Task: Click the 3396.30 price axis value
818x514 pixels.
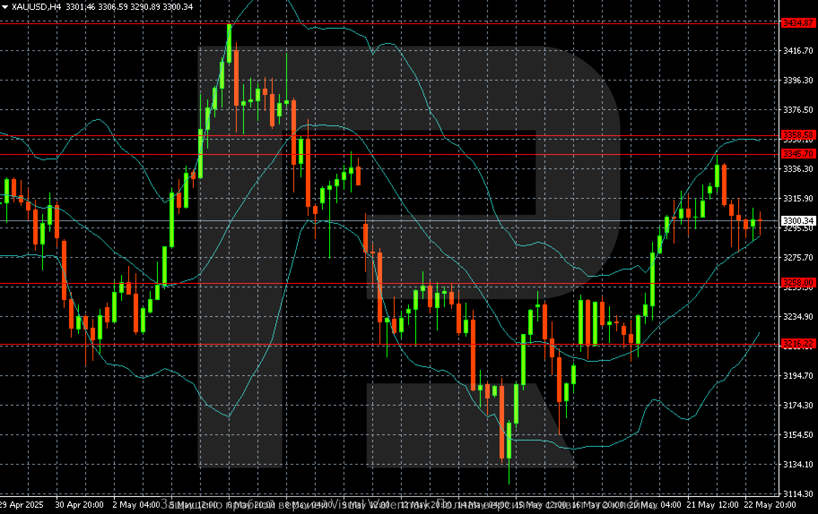Action: pyautogui.click(x=798, y=80)
